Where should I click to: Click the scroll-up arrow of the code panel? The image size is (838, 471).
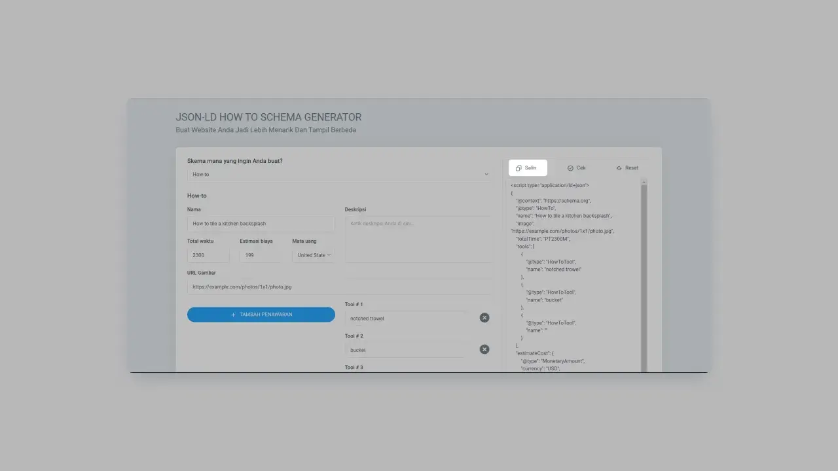(644, 181)
